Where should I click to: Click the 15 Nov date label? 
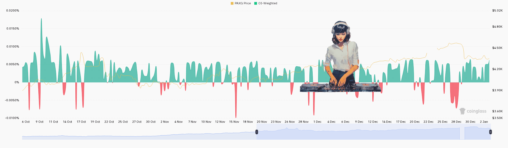(x=234, y=122)
